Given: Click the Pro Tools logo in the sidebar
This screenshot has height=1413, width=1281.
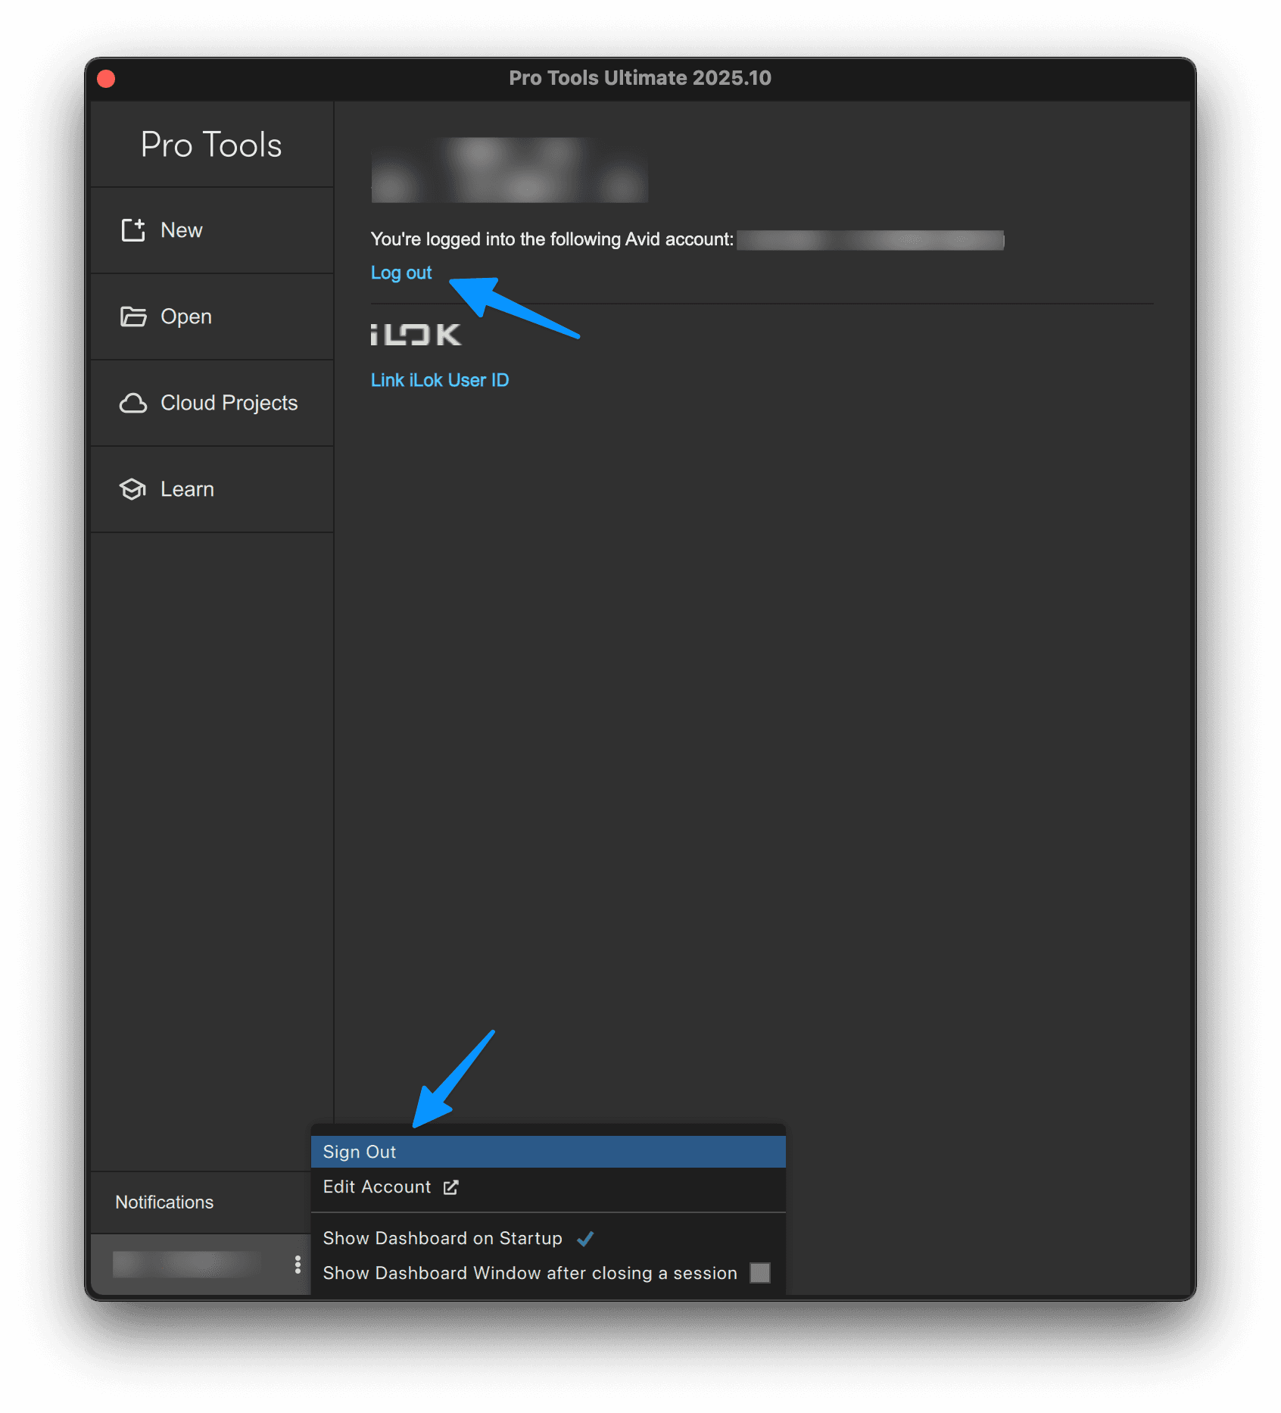Looking at the screenshot, I should pyautogui.click(x=211, y=145).
